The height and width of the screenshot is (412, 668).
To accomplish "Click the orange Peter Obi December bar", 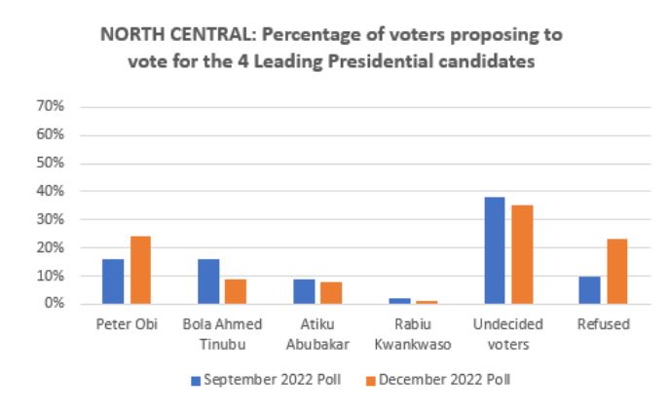I will [140, 270].
